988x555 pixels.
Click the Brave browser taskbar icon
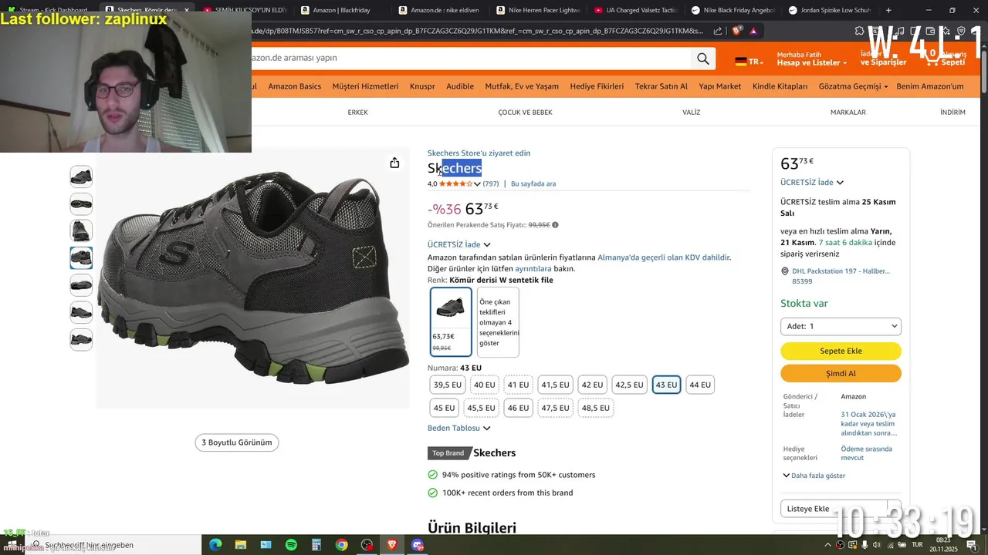coord(392,545)
